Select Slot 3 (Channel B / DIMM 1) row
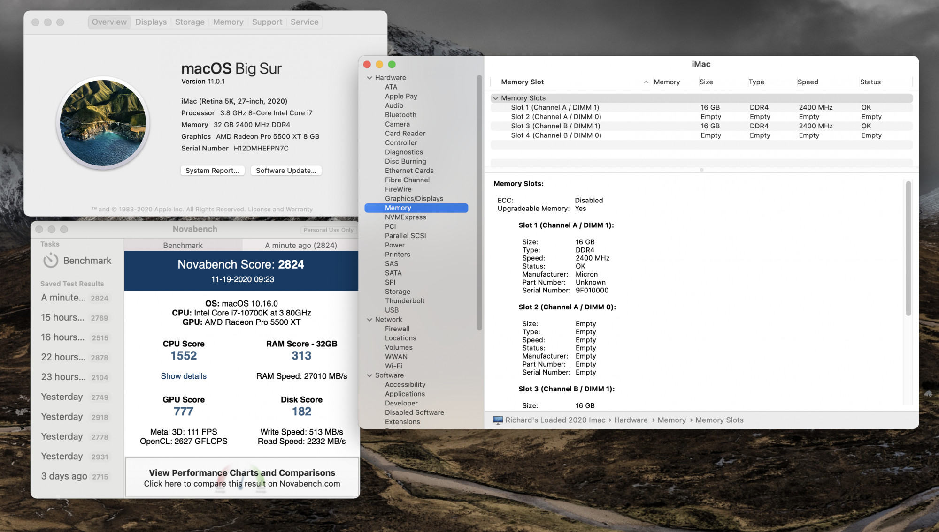 555,126
